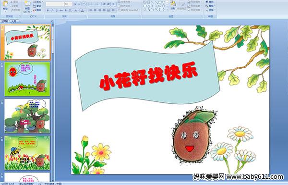Click the Delete slide icon
This screenshot has height=185, width=288.
(37, 10)
